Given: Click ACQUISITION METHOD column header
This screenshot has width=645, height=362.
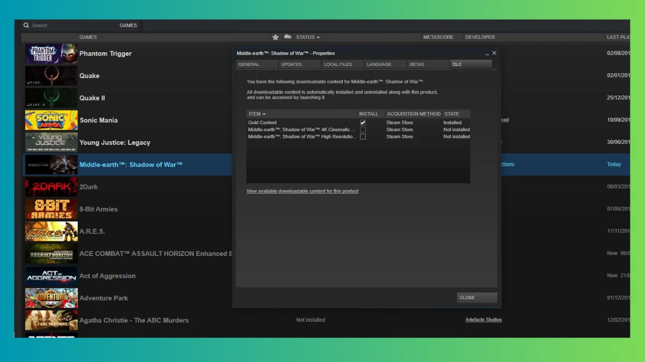Looking at the screenshot, I should pyautogui.click(x=414, y=114).
